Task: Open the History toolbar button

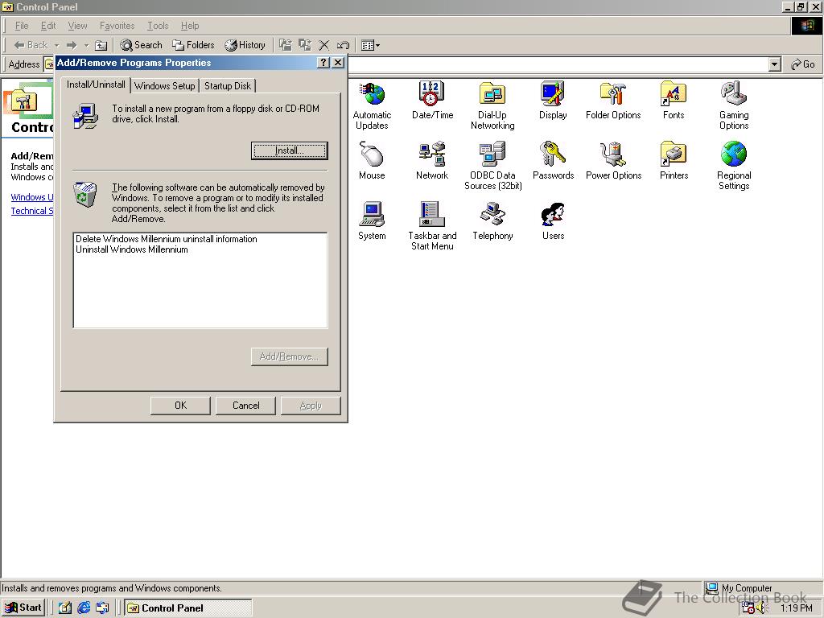Action: (245, 45)
